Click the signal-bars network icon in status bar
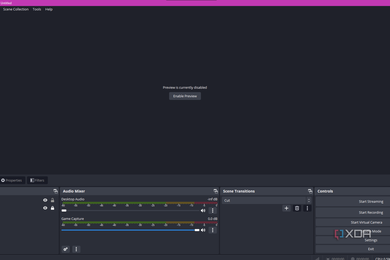This screenshot has height=260, width=390. pyautogui.click(x=317, y=258)
